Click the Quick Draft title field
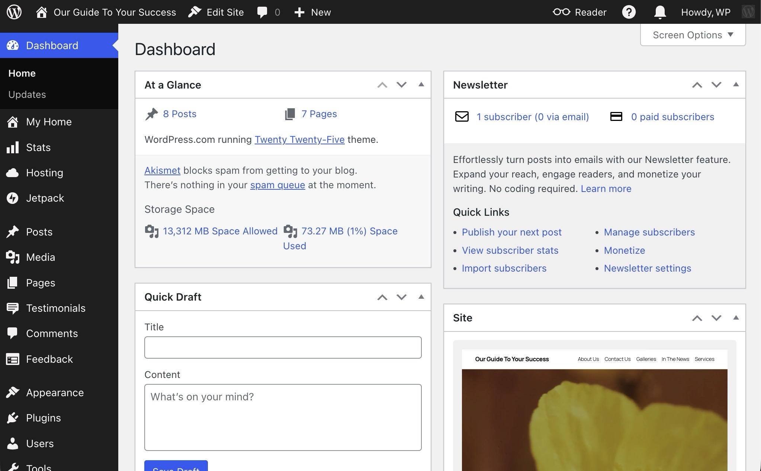Image resolution: width=761 pixels, height=471 pixels. (x=282, y=347)
